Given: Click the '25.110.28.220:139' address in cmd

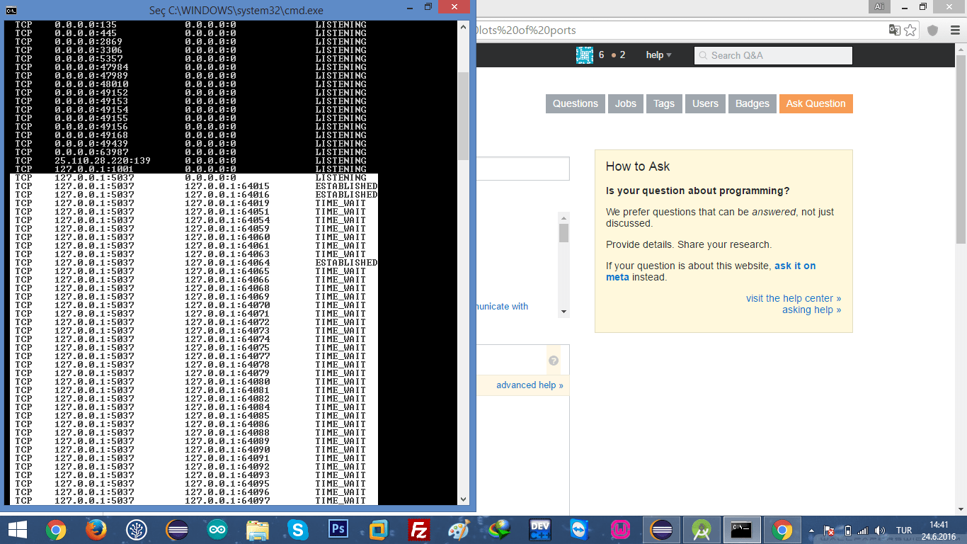Looking at the screenshot, I should [102, 161].
